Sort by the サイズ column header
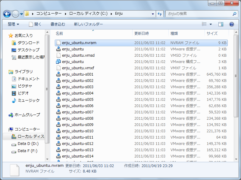 (217, 33)
